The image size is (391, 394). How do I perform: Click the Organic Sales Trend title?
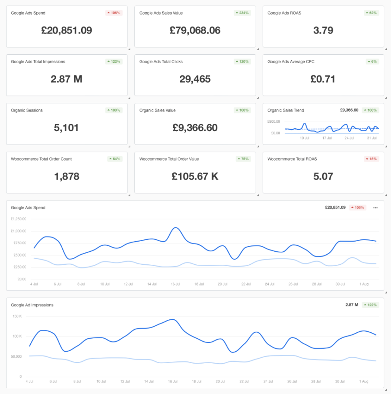click(286, 110)
